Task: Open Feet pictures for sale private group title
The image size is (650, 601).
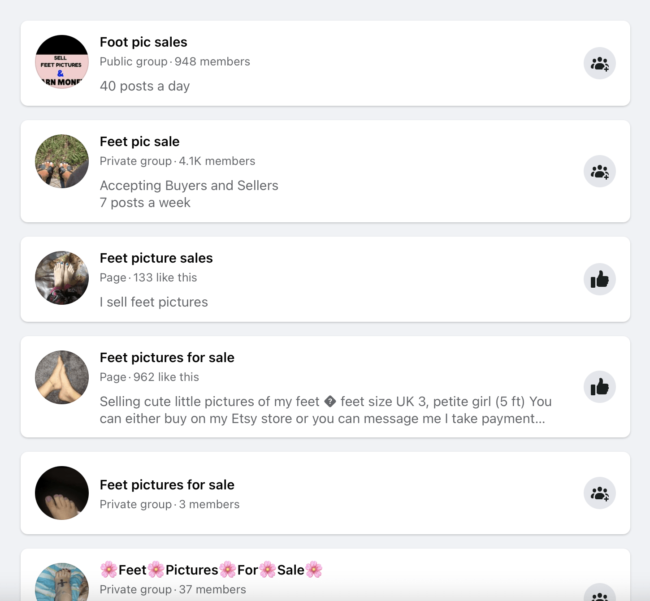Action: [167, 485]
